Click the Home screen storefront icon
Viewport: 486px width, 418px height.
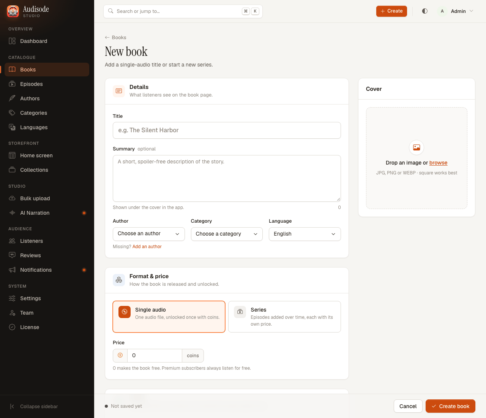click(x=12, y=155)
